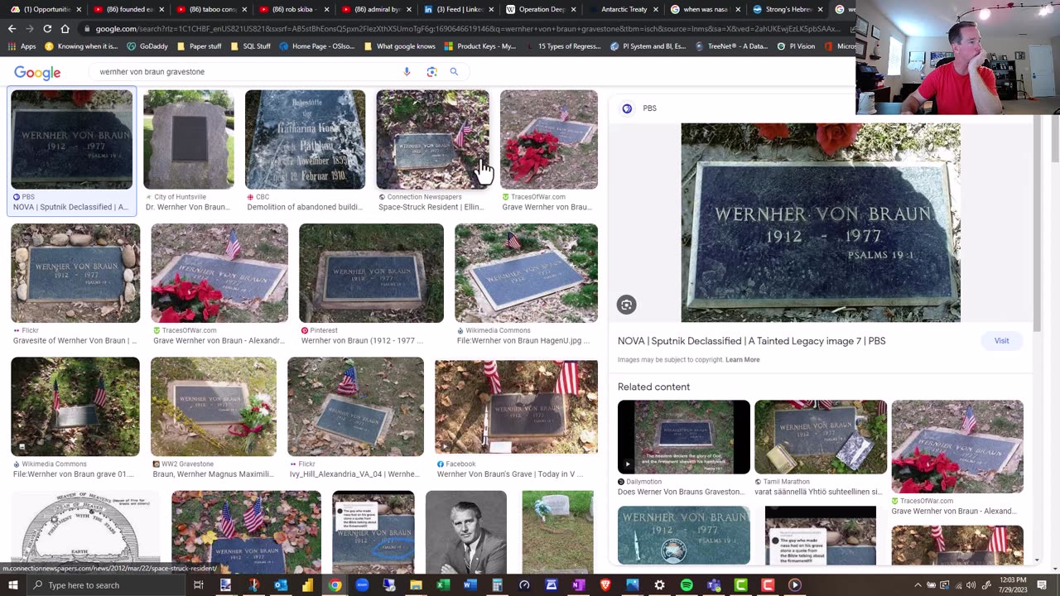Launch Excel from the taskbar
Viewport: 1060px width, 596px height.
tap(443, 585)
